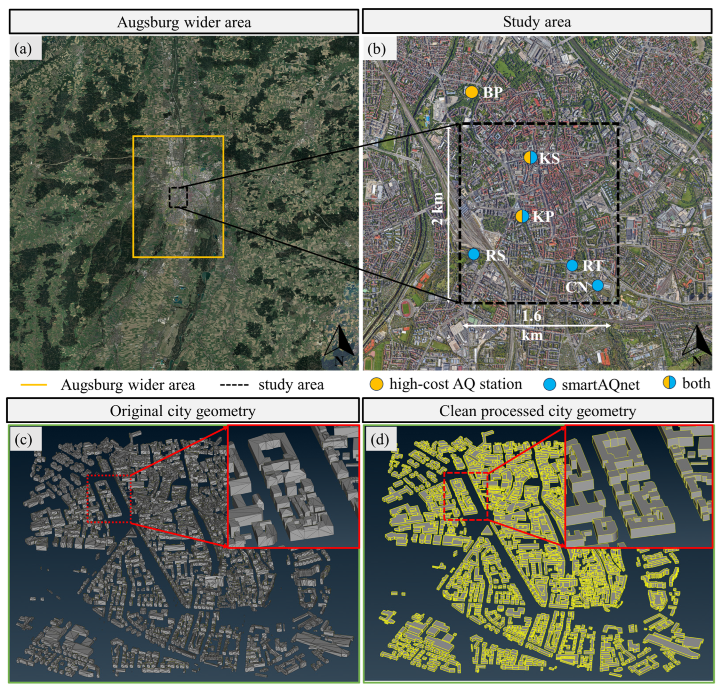Select the 'Study area' header
This screenshot has width=722, height=691.
tap(537, 22)
